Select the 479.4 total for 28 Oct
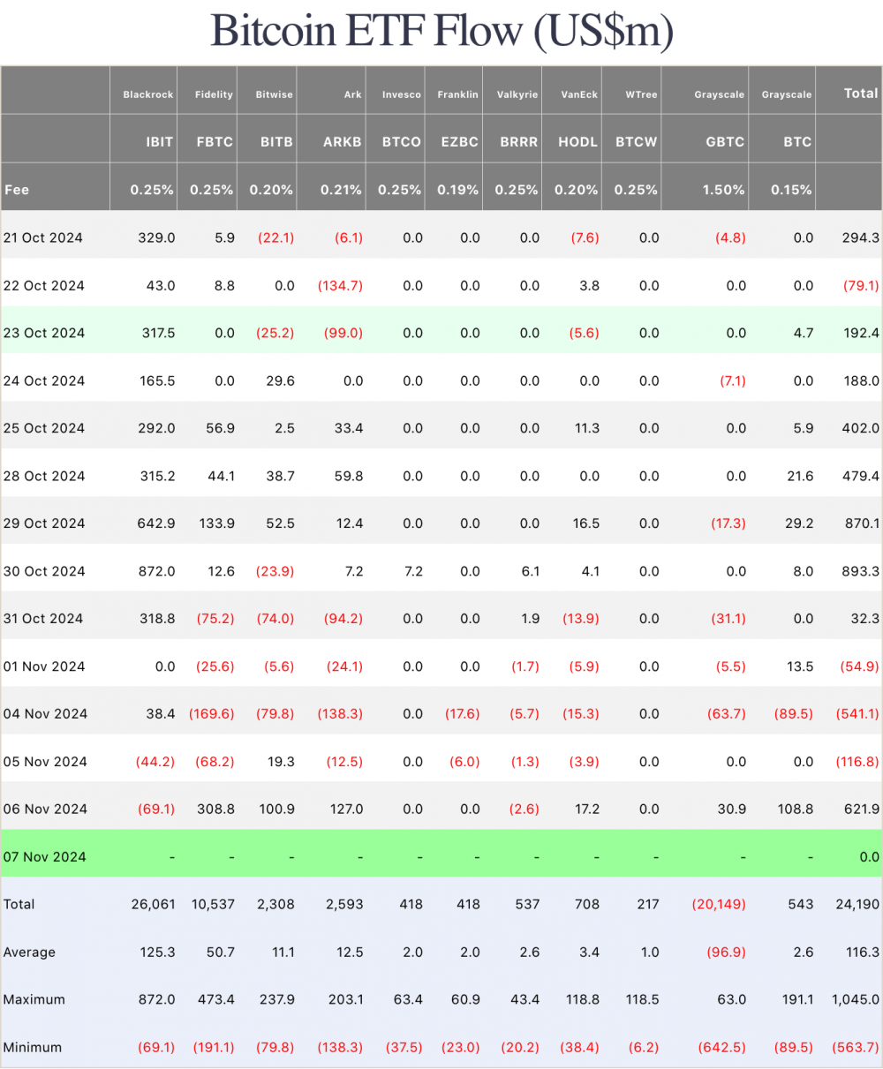This screenshot has height=1069, width=883. pyautogui.click(x=862, y=476)
